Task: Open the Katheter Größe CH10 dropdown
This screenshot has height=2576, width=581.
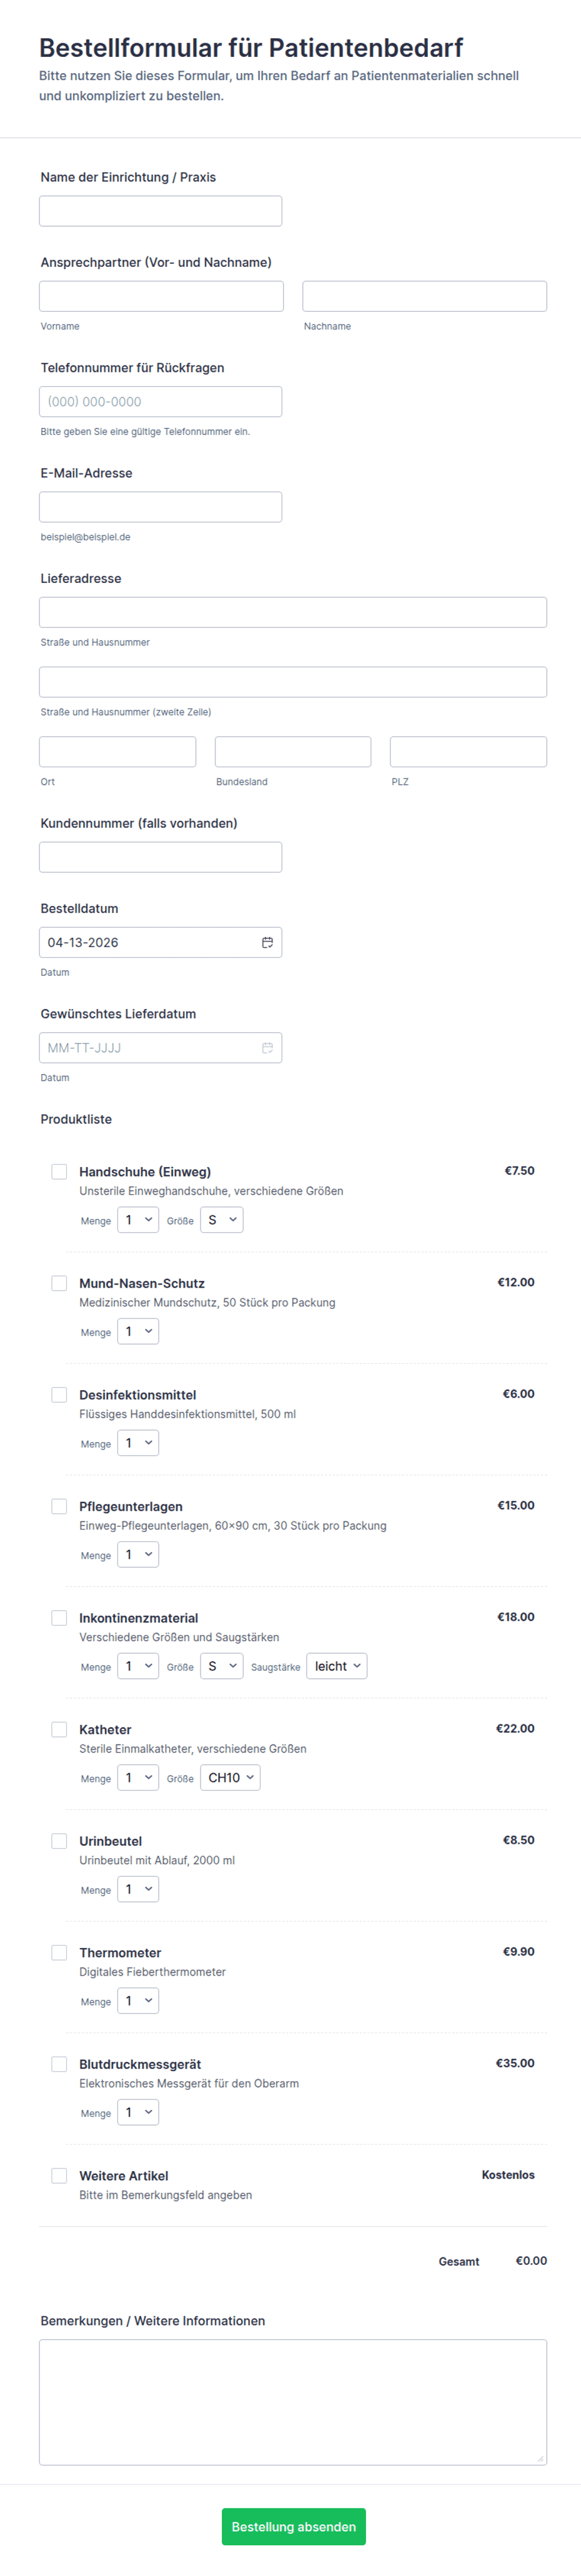Action: (230, 1777)
